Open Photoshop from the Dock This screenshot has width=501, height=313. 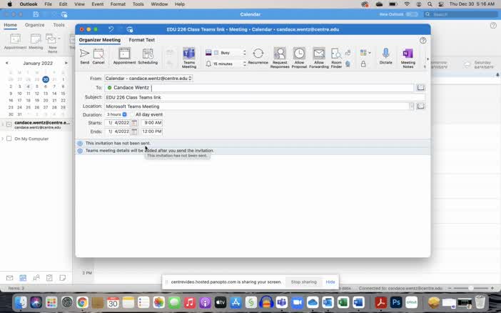(396, 302)
